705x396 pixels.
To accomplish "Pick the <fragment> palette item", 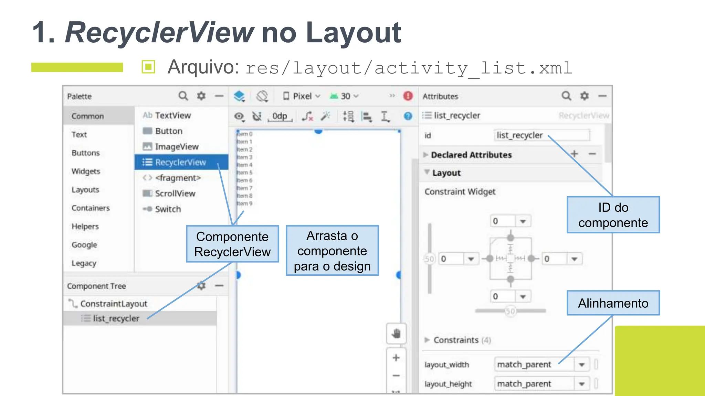I will pos(181,178).
